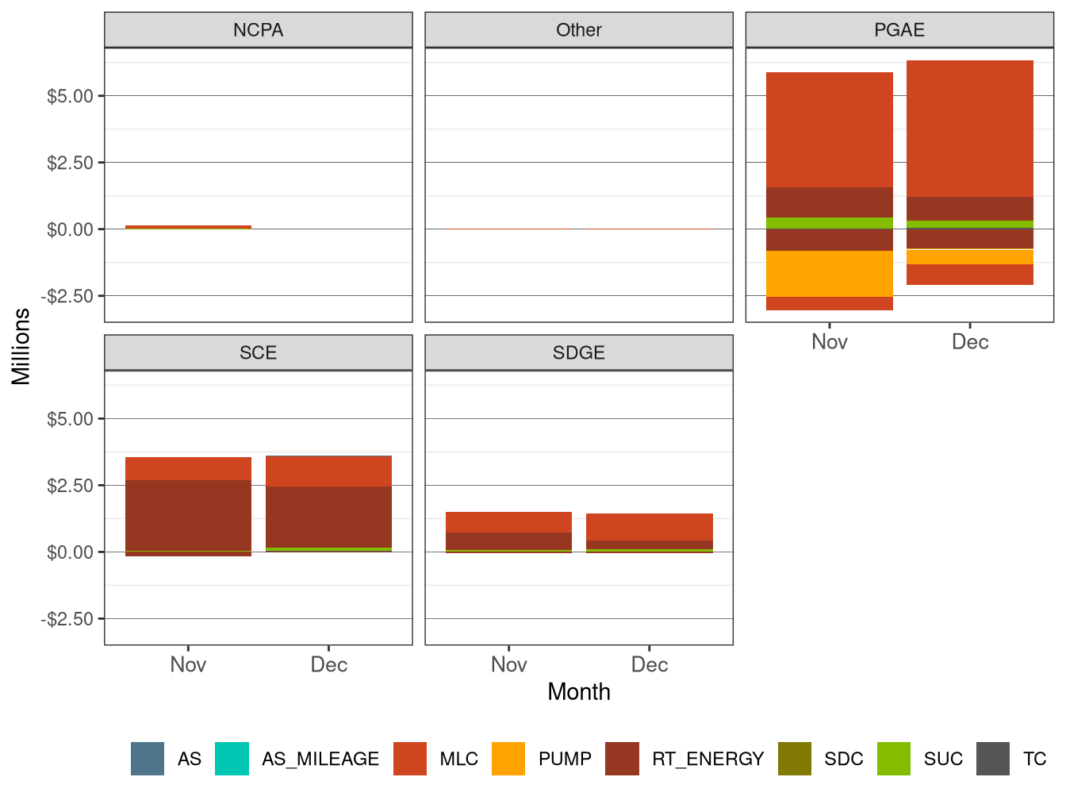Click the Month axis title

[x=578, y=691]
